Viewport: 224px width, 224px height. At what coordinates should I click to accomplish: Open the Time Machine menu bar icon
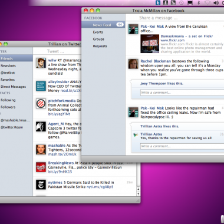coord(181,2)
